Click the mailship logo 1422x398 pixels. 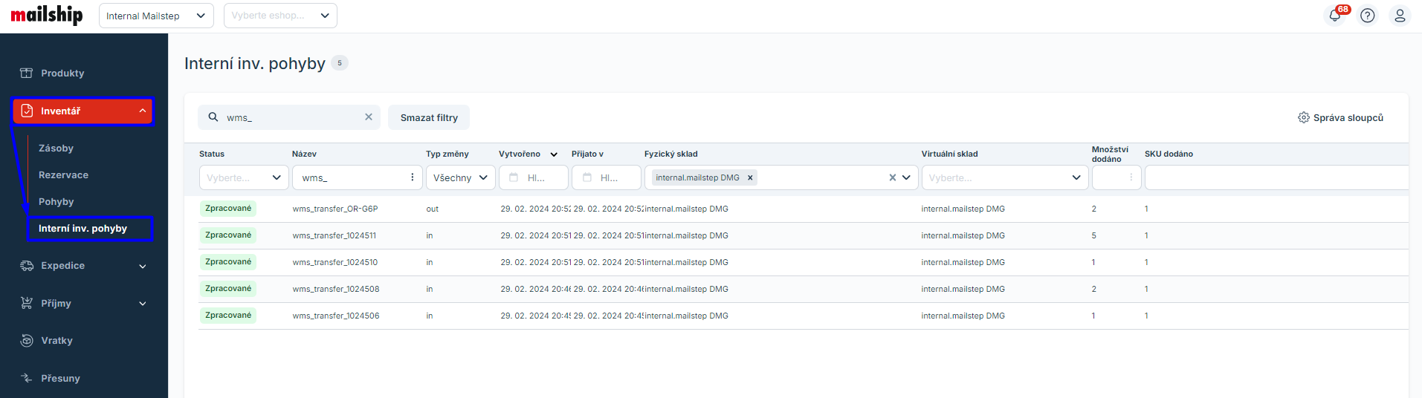click(47, 15)
